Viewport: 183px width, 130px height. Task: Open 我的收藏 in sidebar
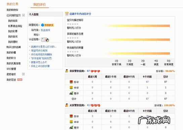(11, 53)
